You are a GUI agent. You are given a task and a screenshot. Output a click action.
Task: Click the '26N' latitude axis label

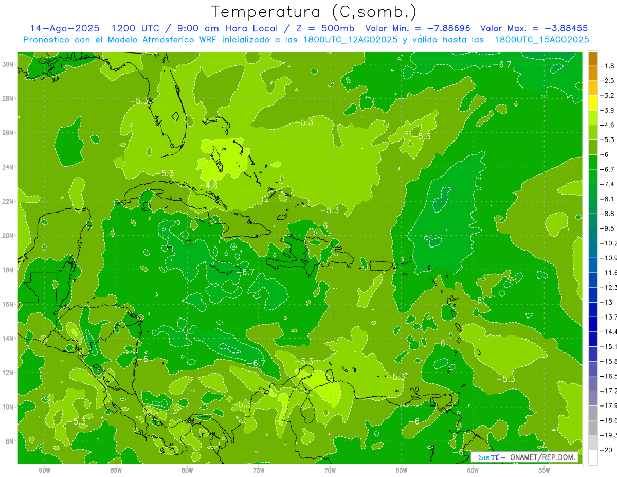point(9,133)
